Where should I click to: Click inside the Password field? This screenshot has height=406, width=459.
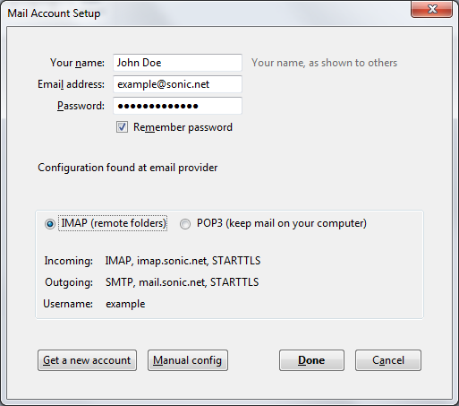pyautogui.click(x=177, y=106)
